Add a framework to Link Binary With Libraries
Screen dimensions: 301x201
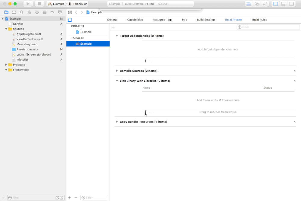pos(145,112)
